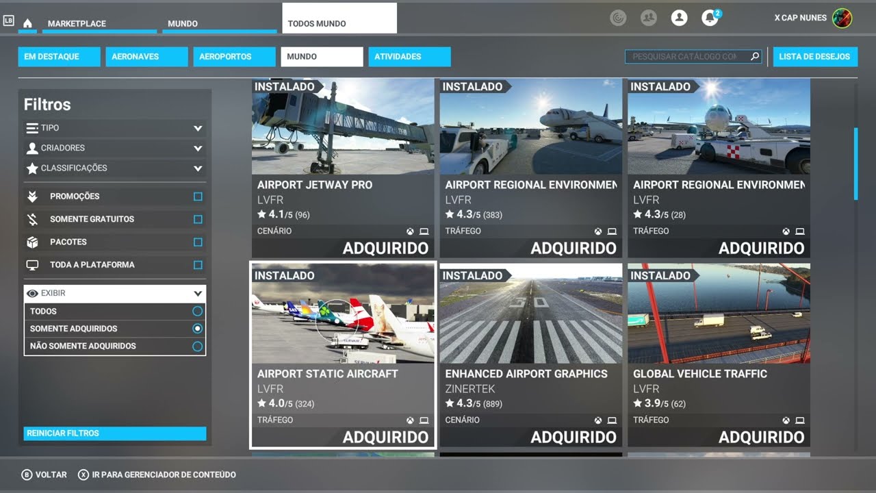The height and width of the screenshot is (493, 876).
Task: Click the Pacotes box icon
Action: (x=32, y=242)
